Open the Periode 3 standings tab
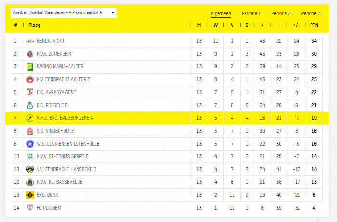Screen dimensions: 337x222 tap(311, 14)
